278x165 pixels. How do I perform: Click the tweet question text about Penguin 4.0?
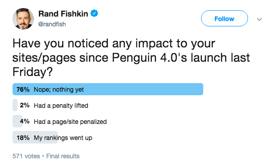131,58
